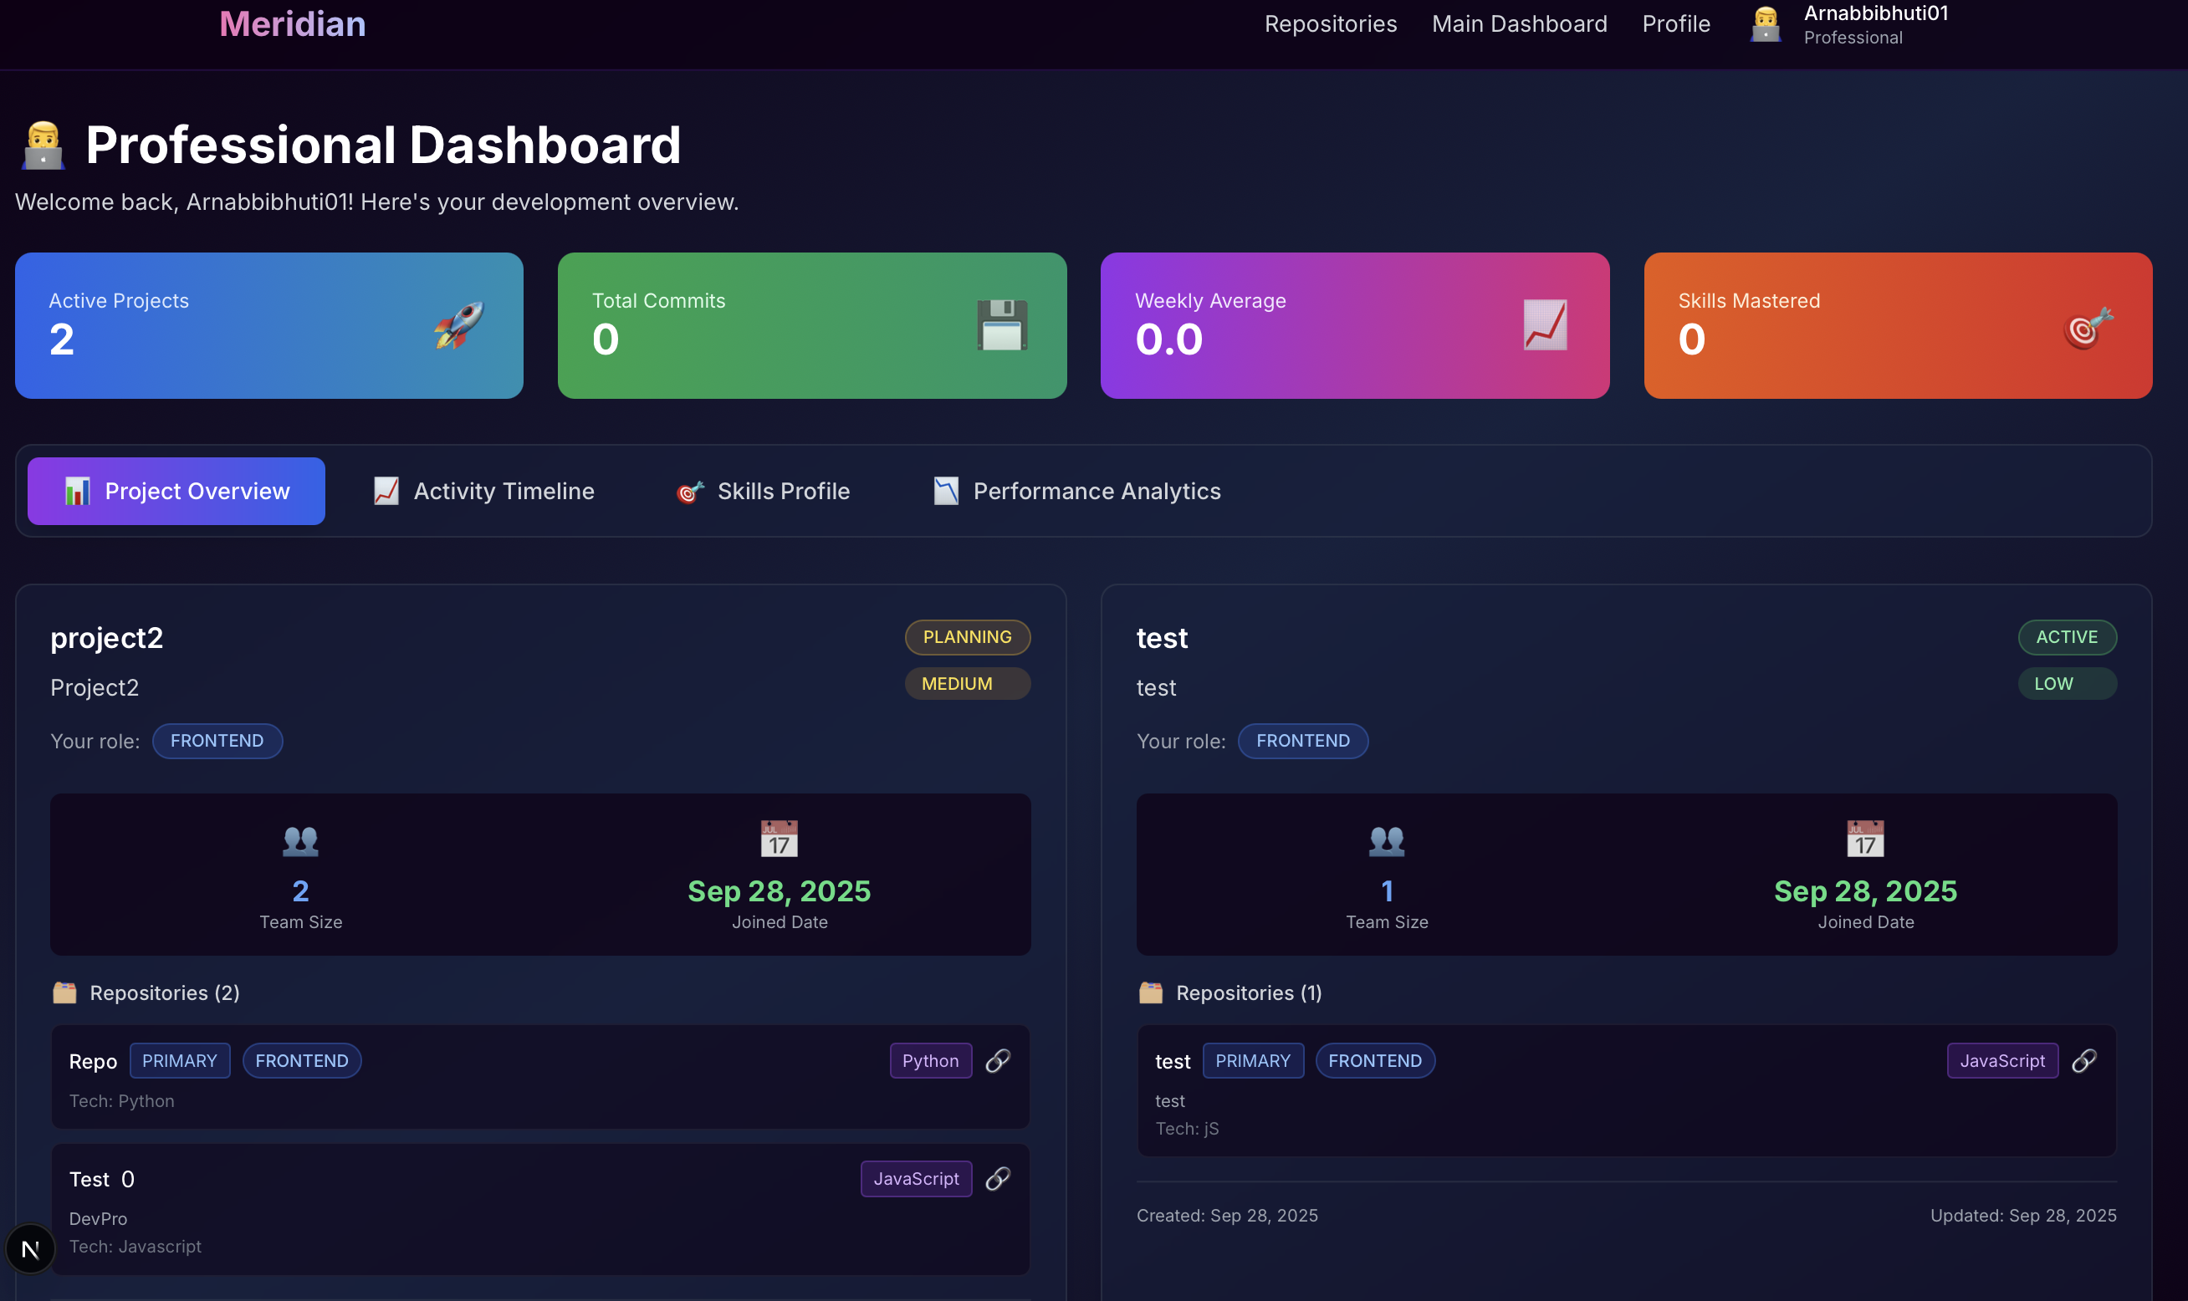
Task: Click the Meridian logo
Action: coord(292,23)
